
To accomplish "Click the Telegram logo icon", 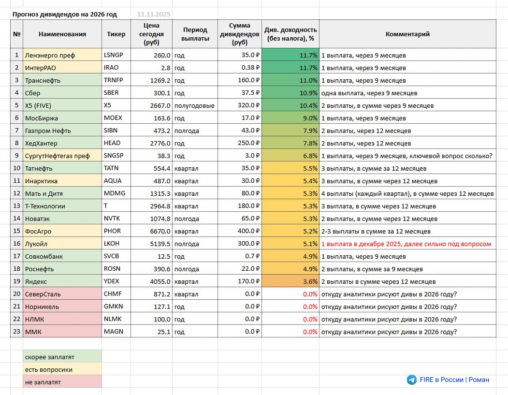I will 411,380.
